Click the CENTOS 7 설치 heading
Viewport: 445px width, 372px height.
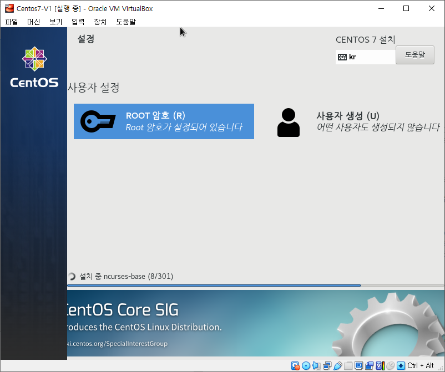(366, 40)
